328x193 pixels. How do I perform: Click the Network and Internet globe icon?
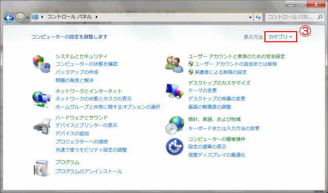tap(42, 99)
